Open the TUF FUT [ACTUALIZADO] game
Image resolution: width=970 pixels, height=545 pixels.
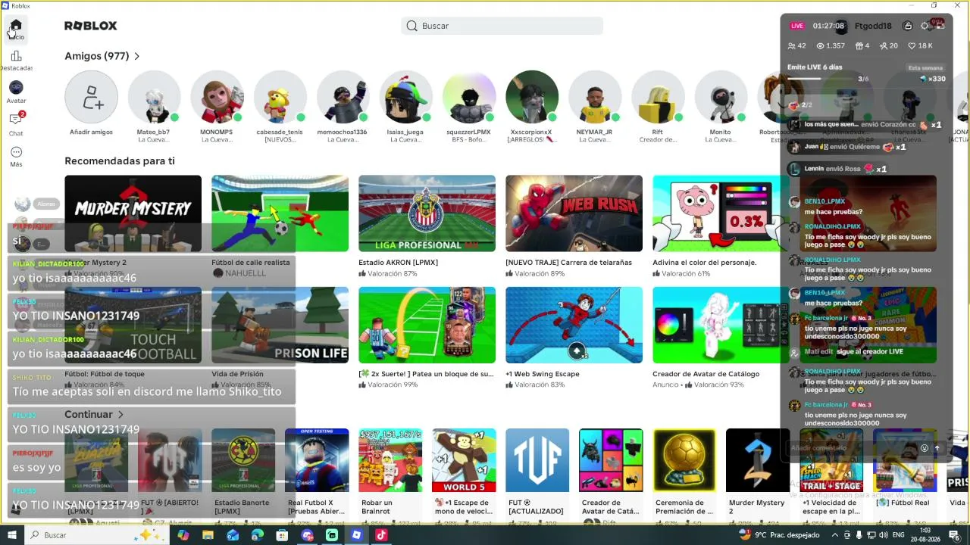pos(537,460)
